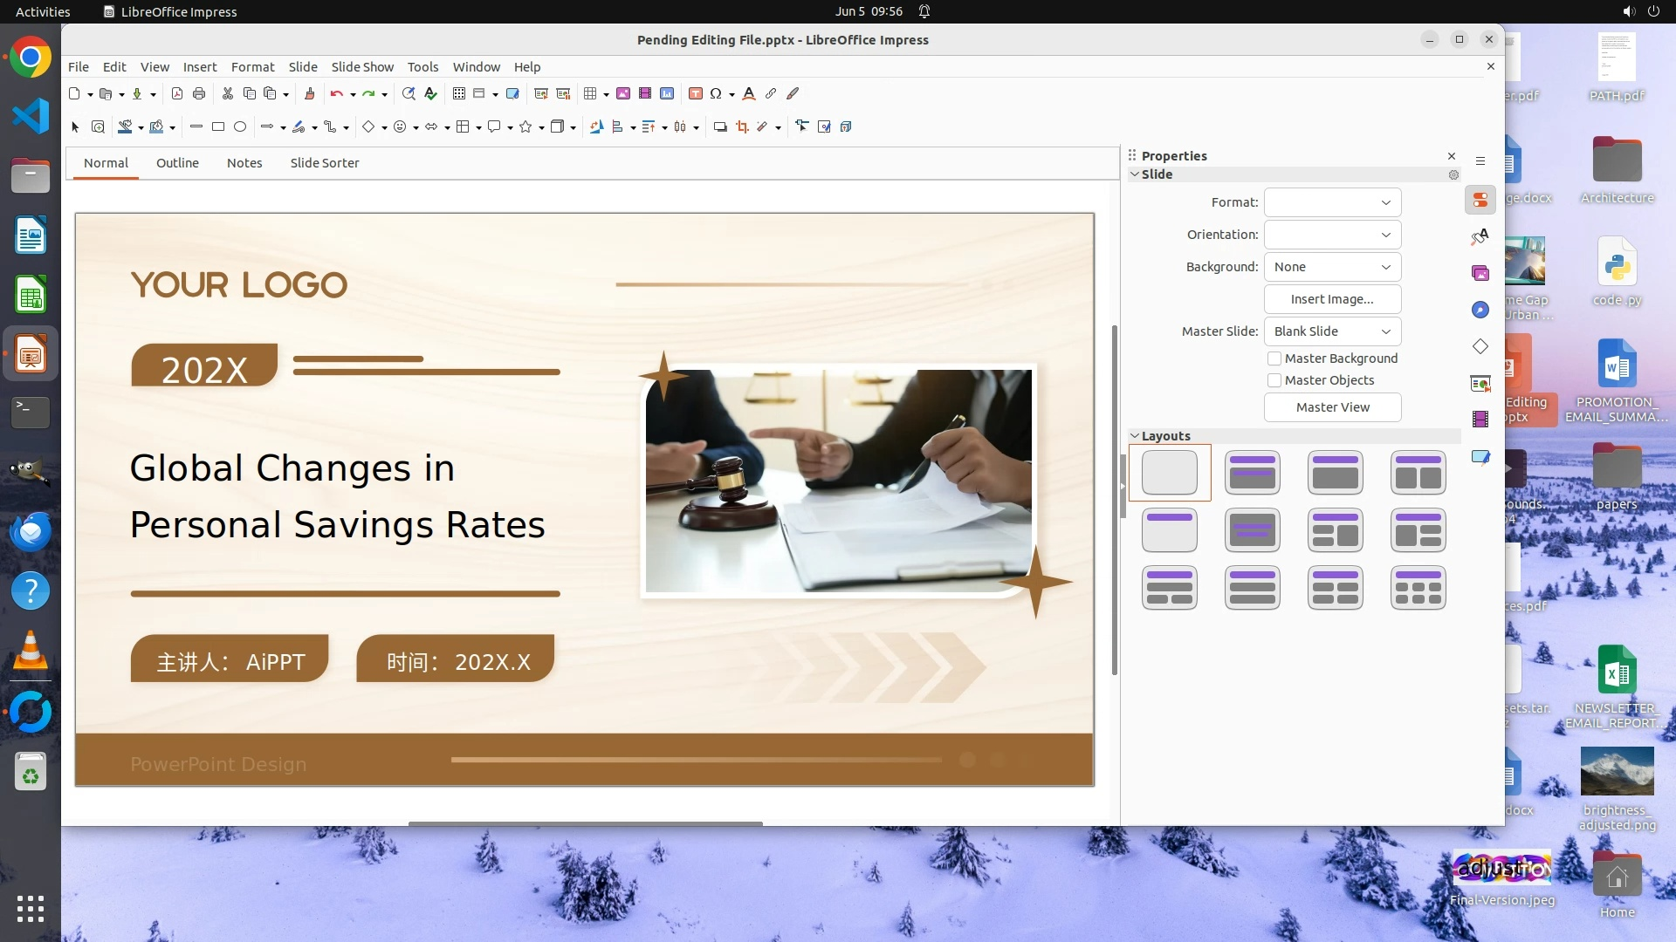The height and width of the screenshot is (942, 1676).
Task: Expand the Background dropdown
Action: 1332,267
